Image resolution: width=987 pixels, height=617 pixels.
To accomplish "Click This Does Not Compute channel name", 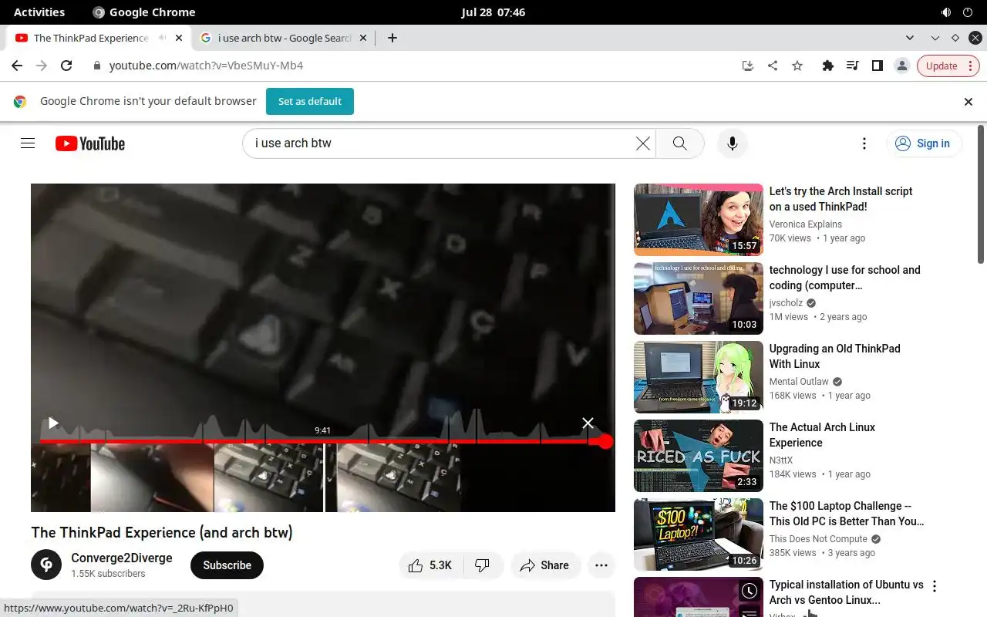I will [x=818, y=539].
